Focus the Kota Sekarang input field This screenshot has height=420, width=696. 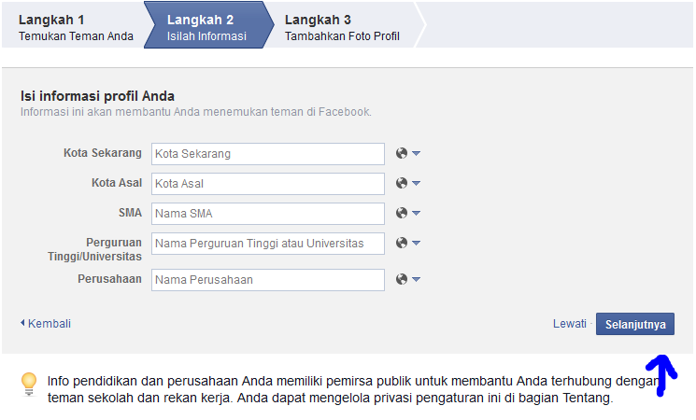pos(268,154)
